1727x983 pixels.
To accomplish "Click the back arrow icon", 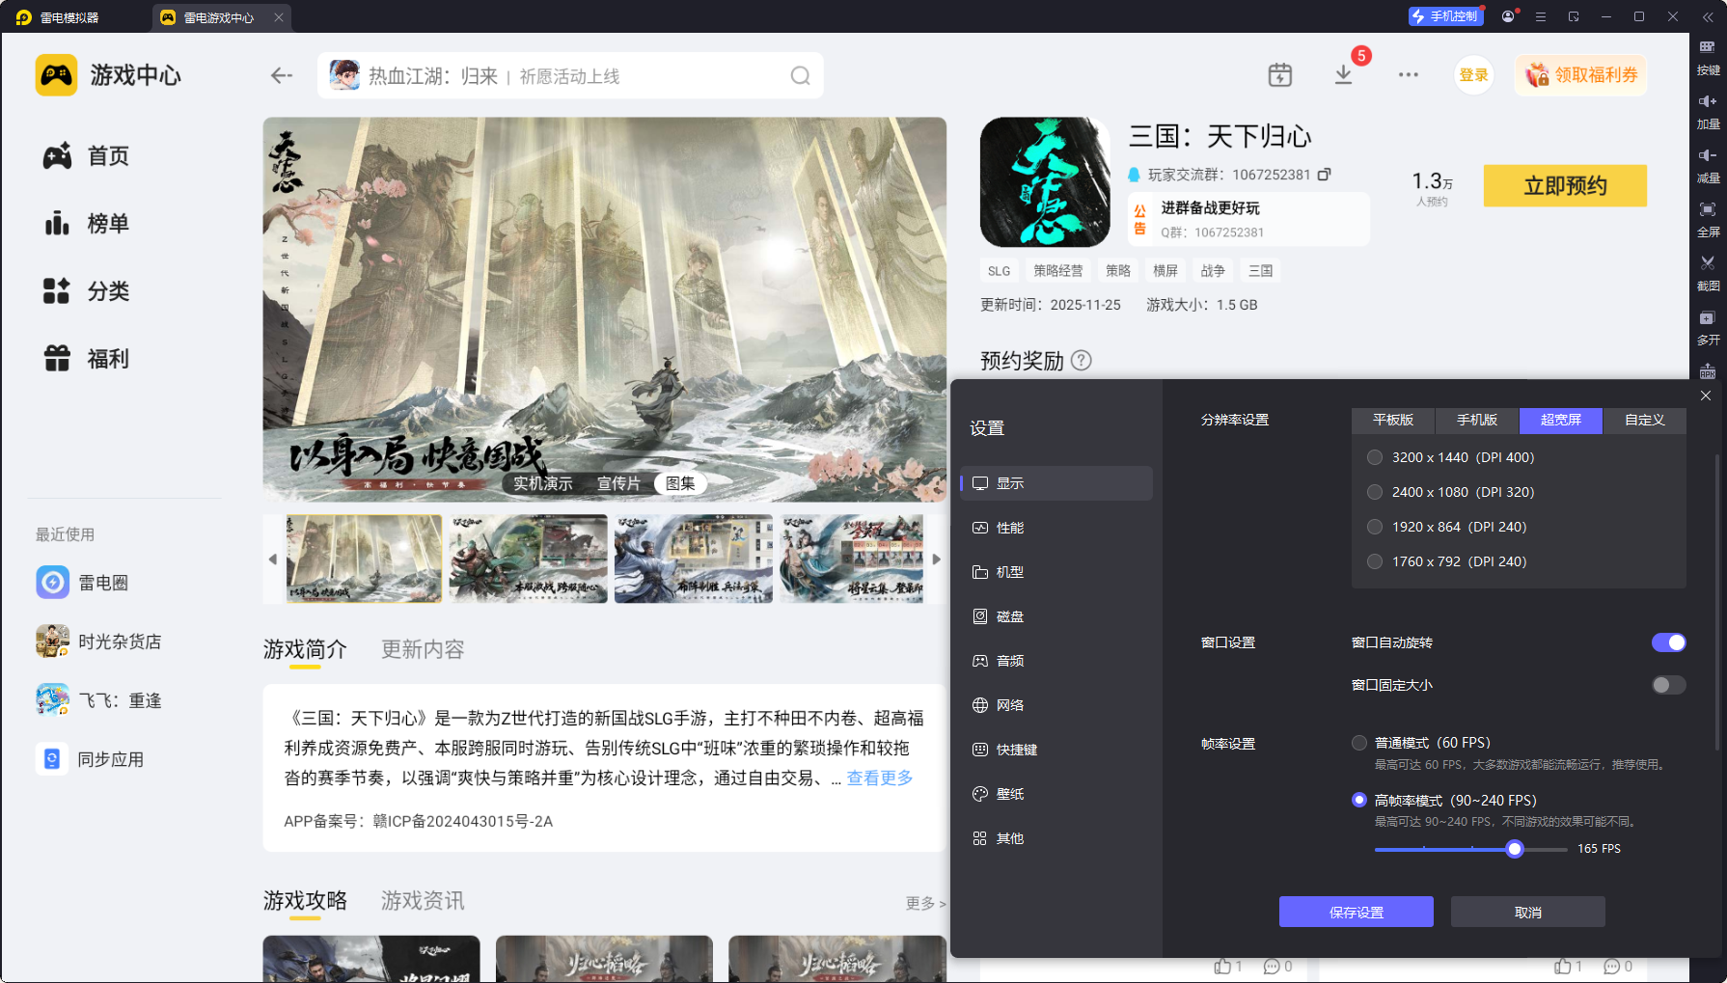I will click(281, 75).
